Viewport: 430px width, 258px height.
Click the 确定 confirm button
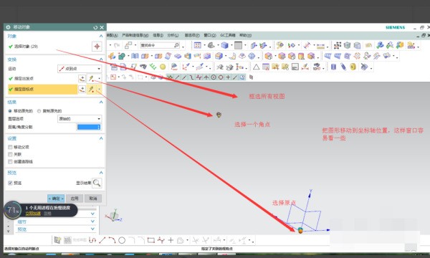(x=56, y=199)
